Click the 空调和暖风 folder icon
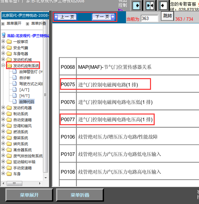This screenshot has height=204, width=199. pyautogui.click(x=9, y=126)
